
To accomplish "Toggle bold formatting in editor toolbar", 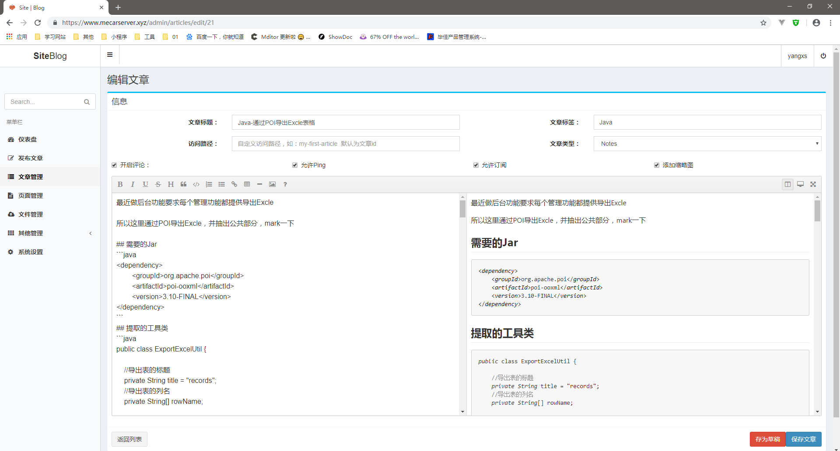I will [x=120, y=184].
